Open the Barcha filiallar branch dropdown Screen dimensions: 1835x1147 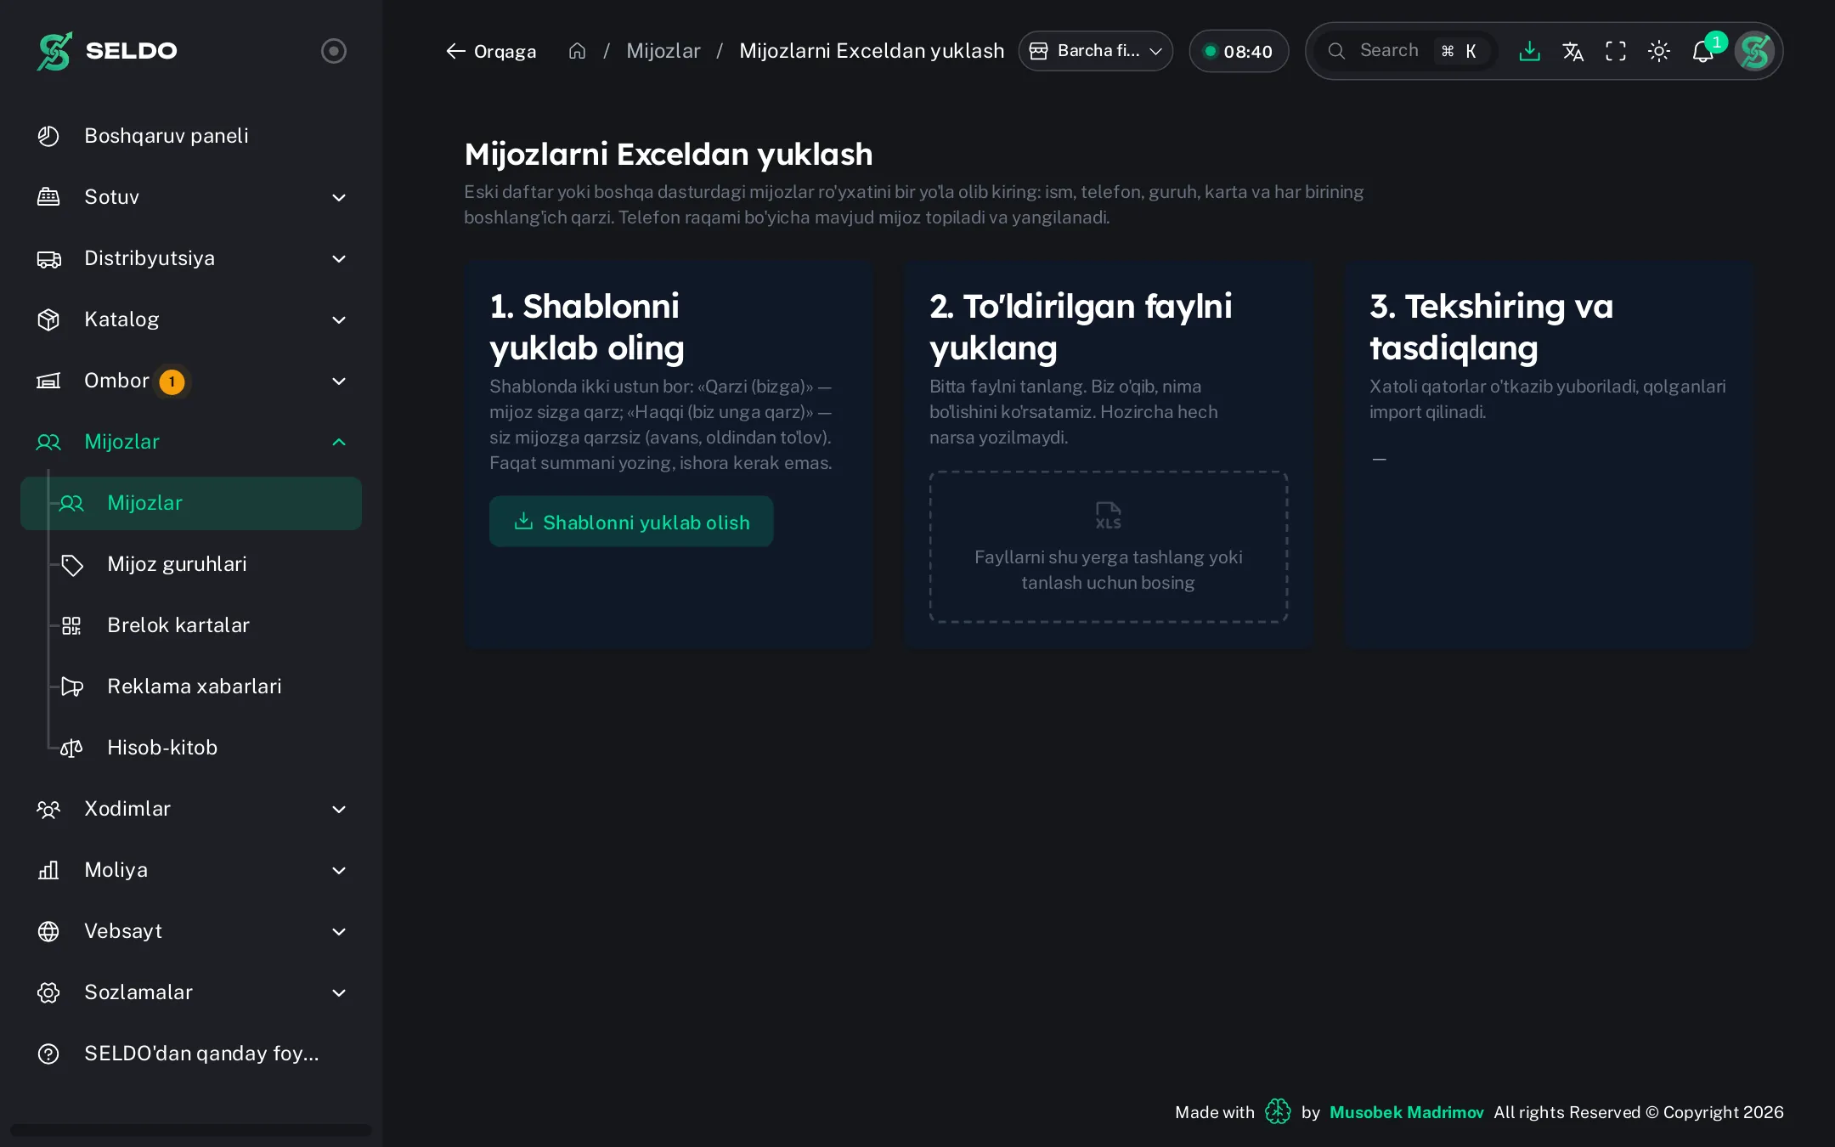click(1095, 51)
